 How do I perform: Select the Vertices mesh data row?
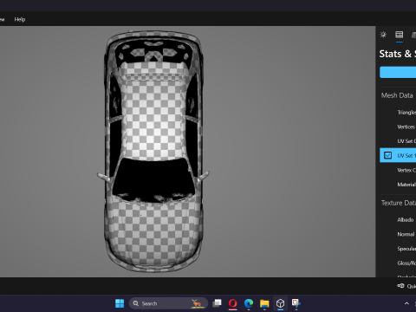pyautogui.click(x=398, y=127)
